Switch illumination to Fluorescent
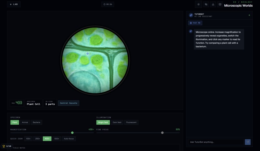The image size is (260, 151). pyautogui.click(x=131, y=122)
